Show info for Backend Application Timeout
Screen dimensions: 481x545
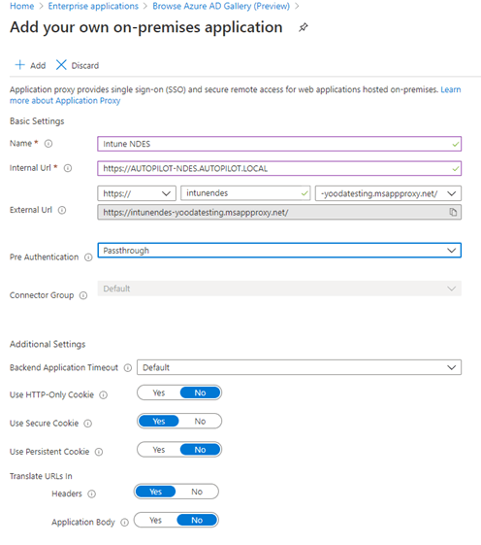click(x=128, y=368)
